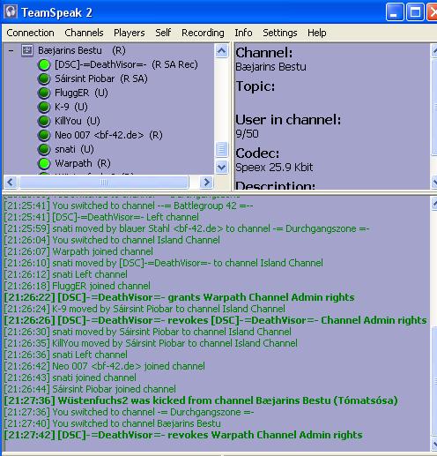This screenshot has width=437, height=456.
Task: Click the vertical scrollbar thumb in the channel tree
Action: click(221, 150)
